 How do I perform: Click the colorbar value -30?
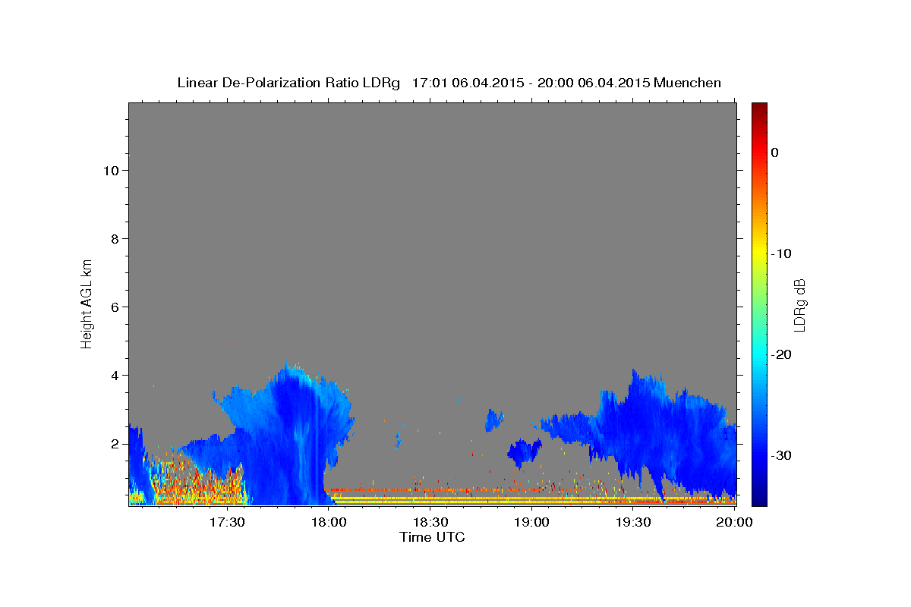click(x=781, y=455)
